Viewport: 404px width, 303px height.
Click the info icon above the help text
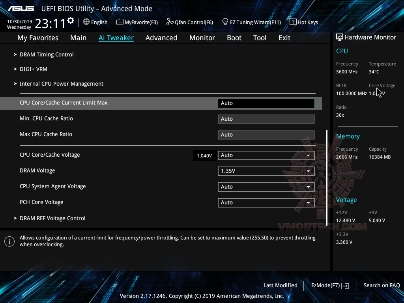point(9,241)
